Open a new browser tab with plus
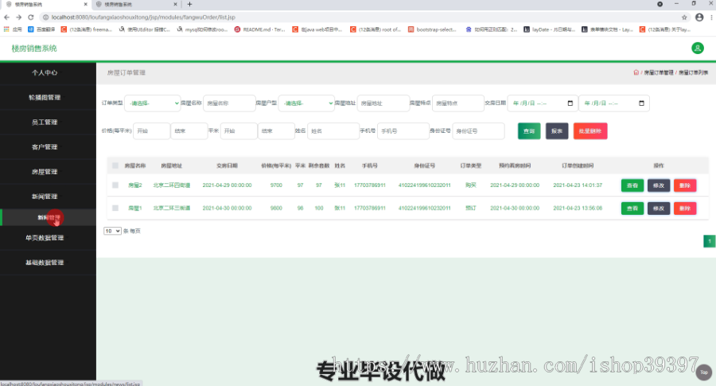Image resolution: width=716 pixels, height=386 pixels. [189, 4]
